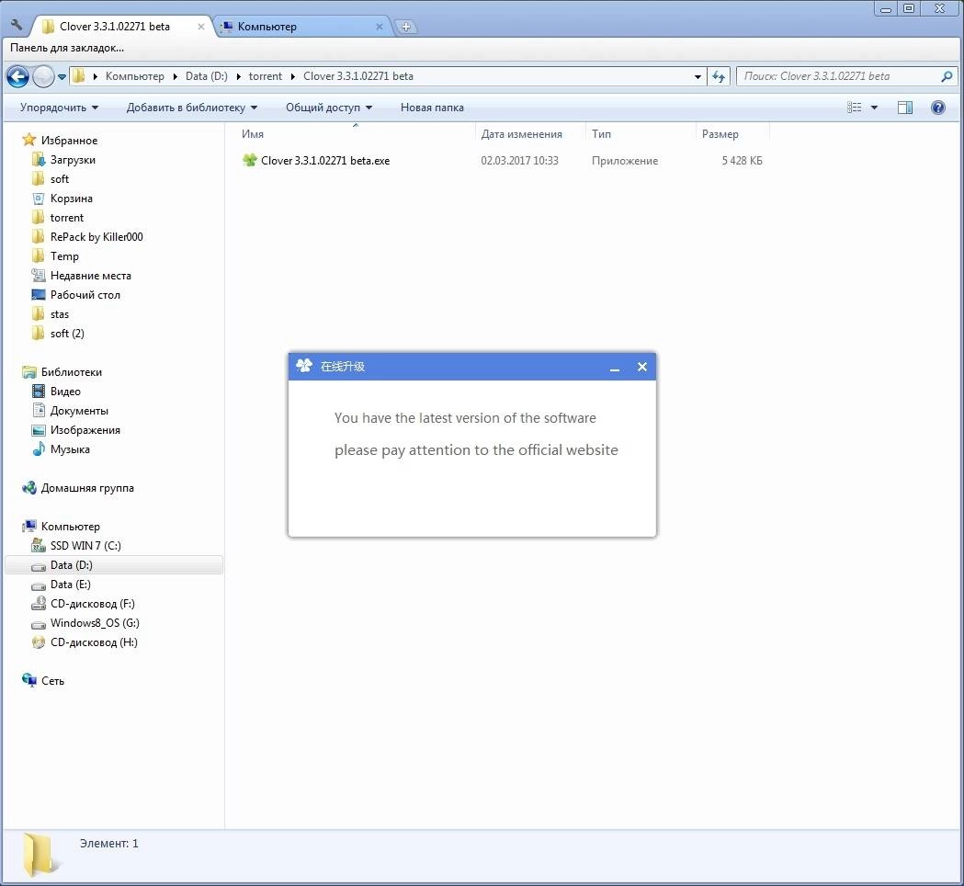
Task: Open Избранное in the sidebar
Action: 69,141
